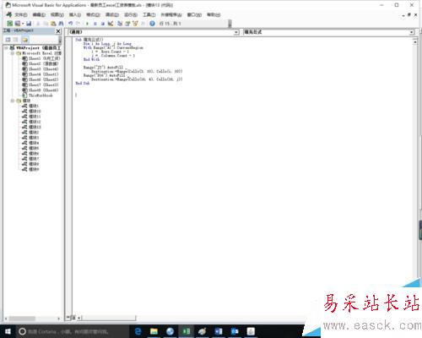Screen dimensions: 422x338
Task: Click the code window horizontal scrollbar
Action: [x=109, y=318]
